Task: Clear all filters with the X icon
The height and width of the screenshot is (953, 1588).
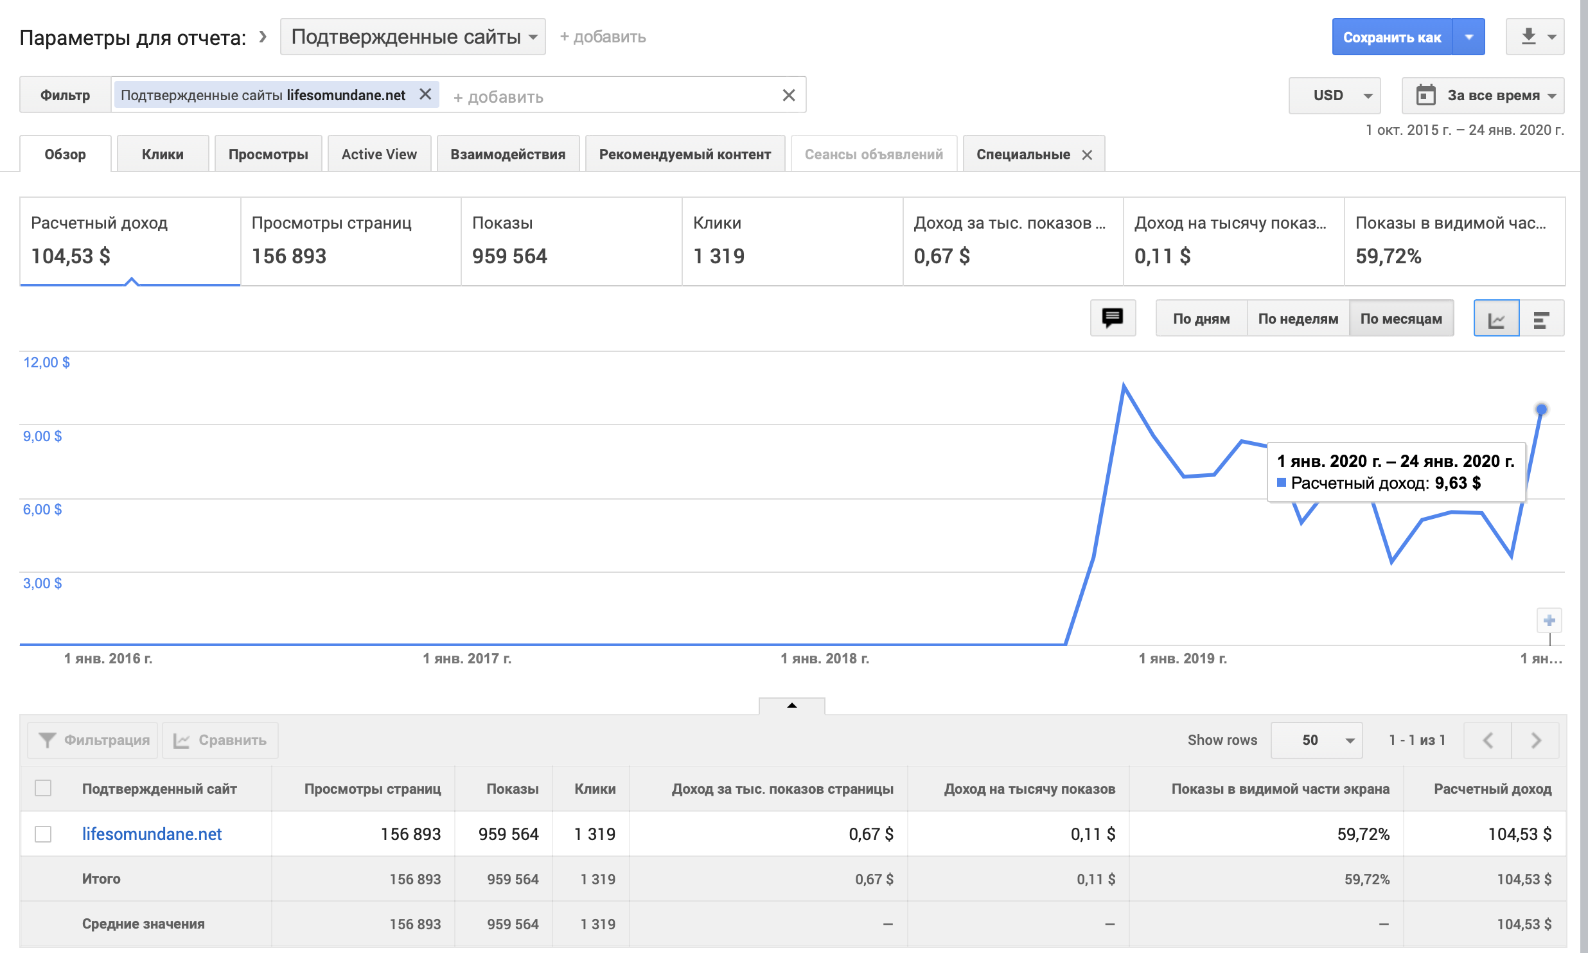Action: coord(788,95)
